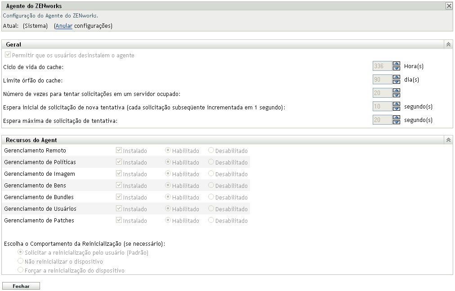Decrease cache orphan limit days value

coord(397,82)
